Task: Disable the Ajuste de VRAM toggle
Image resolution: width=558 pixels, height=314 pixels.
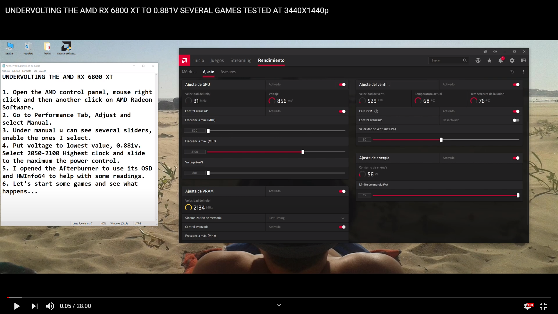Action: coord(342,191)
